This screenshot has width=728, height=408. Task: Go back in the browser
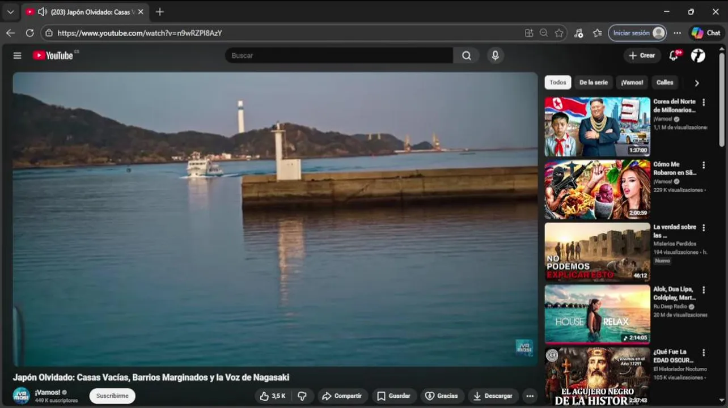pyautogui.click(x=10, y=33)
